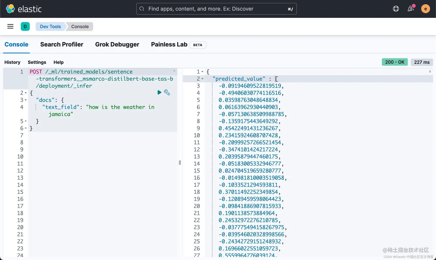Open the newsfeed notifications icon

[x=411, y=9]
